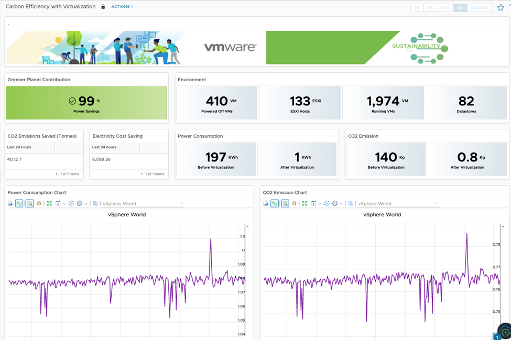Image resolution: width=511 pixels, height=340 pixels.
Task: Click the 99% Power Savings green tile
Action: [x=86, y=103]
